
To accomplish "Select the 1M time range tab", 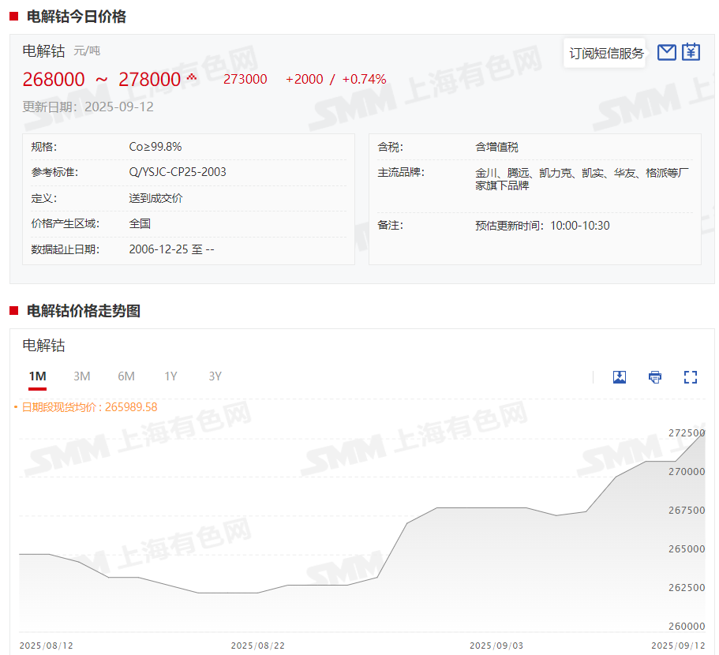I will (x=37, y=376).
